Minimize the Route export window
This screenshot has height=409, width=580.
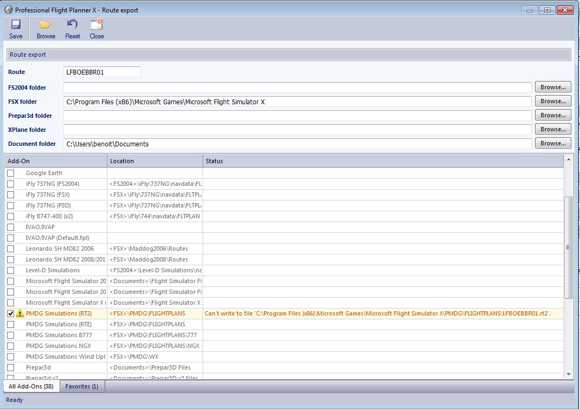(529, 10)
